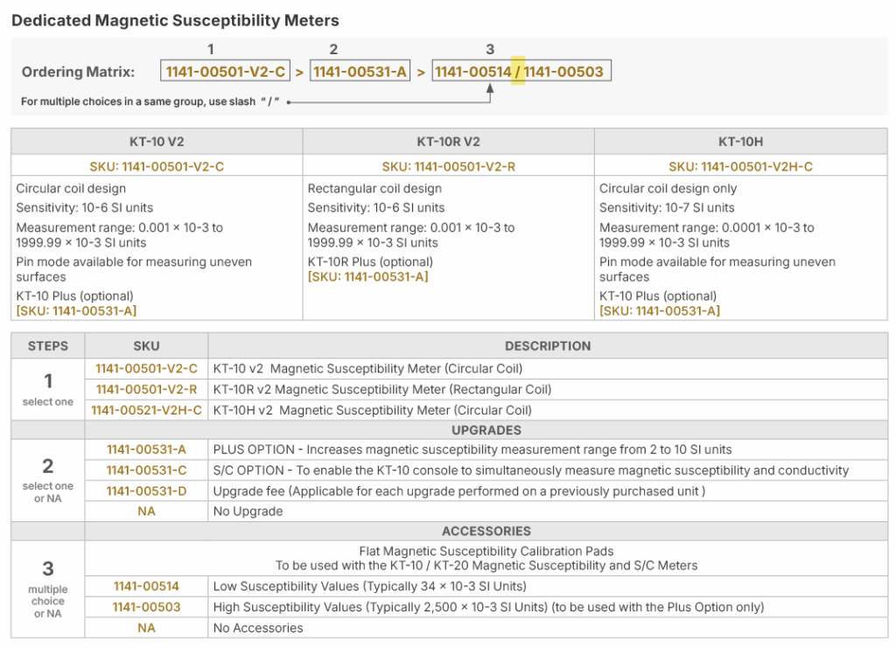Click the "DESCRIPTION" table header
896x648 pixels.
(548, 346)
